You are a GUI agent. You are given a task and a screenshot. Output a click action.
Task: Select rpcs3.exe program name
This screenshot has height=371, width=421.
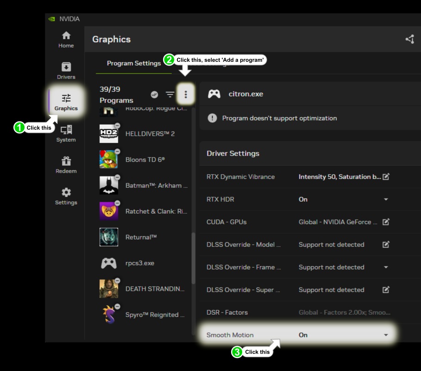tap(140, 263)
